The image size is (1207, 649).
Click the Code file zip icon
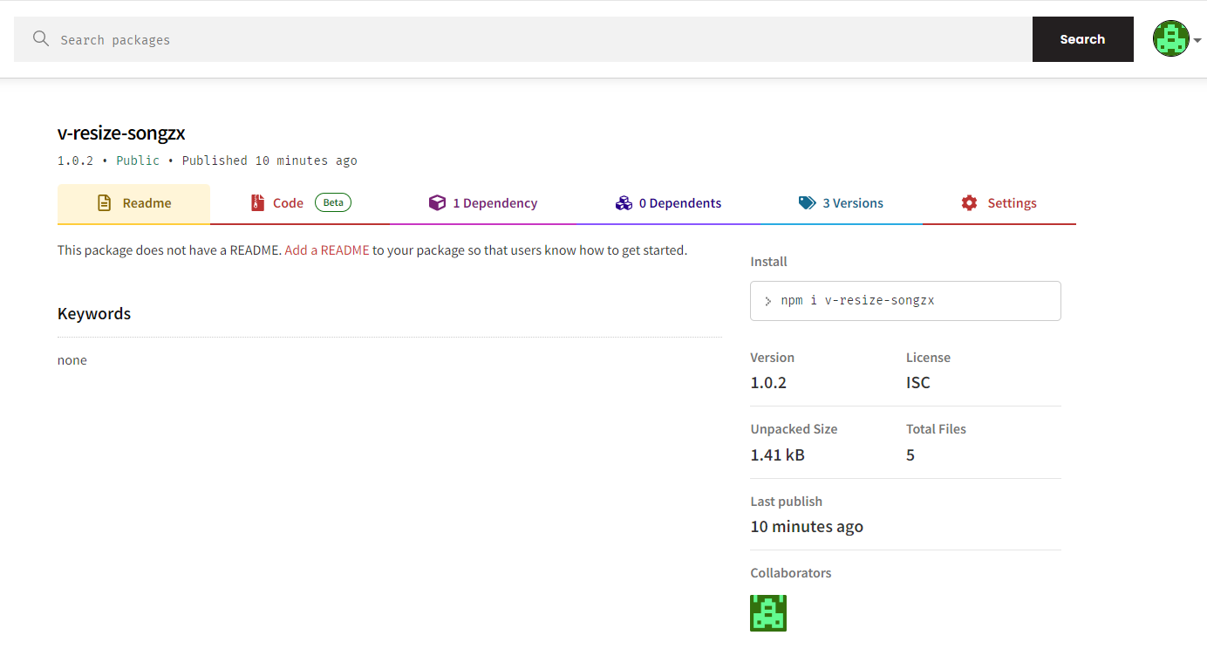click(257, 203)
